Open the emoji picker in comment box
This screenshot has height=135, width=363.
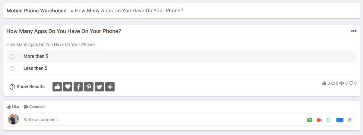350,120
